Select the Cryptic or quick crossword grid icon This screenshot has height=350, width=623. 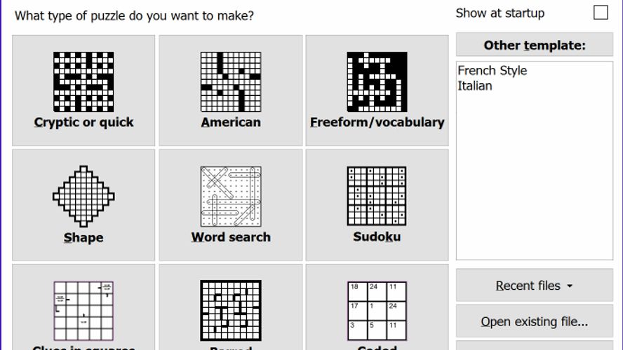point(83,82)
